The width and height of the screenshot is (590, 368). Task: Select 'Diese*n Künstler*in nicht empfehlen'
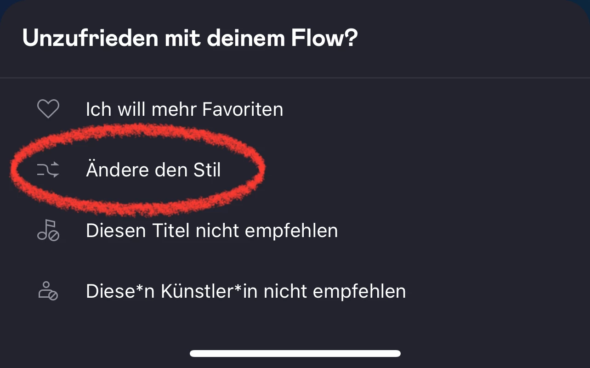(x=245, y=291)
